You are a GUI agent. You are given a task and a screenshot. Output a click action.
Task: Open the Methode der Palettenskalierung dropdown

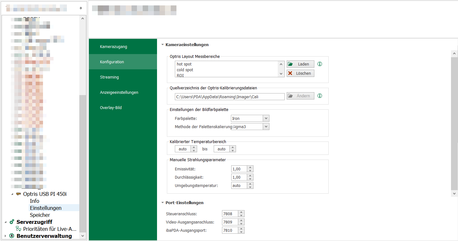(266, 127)
